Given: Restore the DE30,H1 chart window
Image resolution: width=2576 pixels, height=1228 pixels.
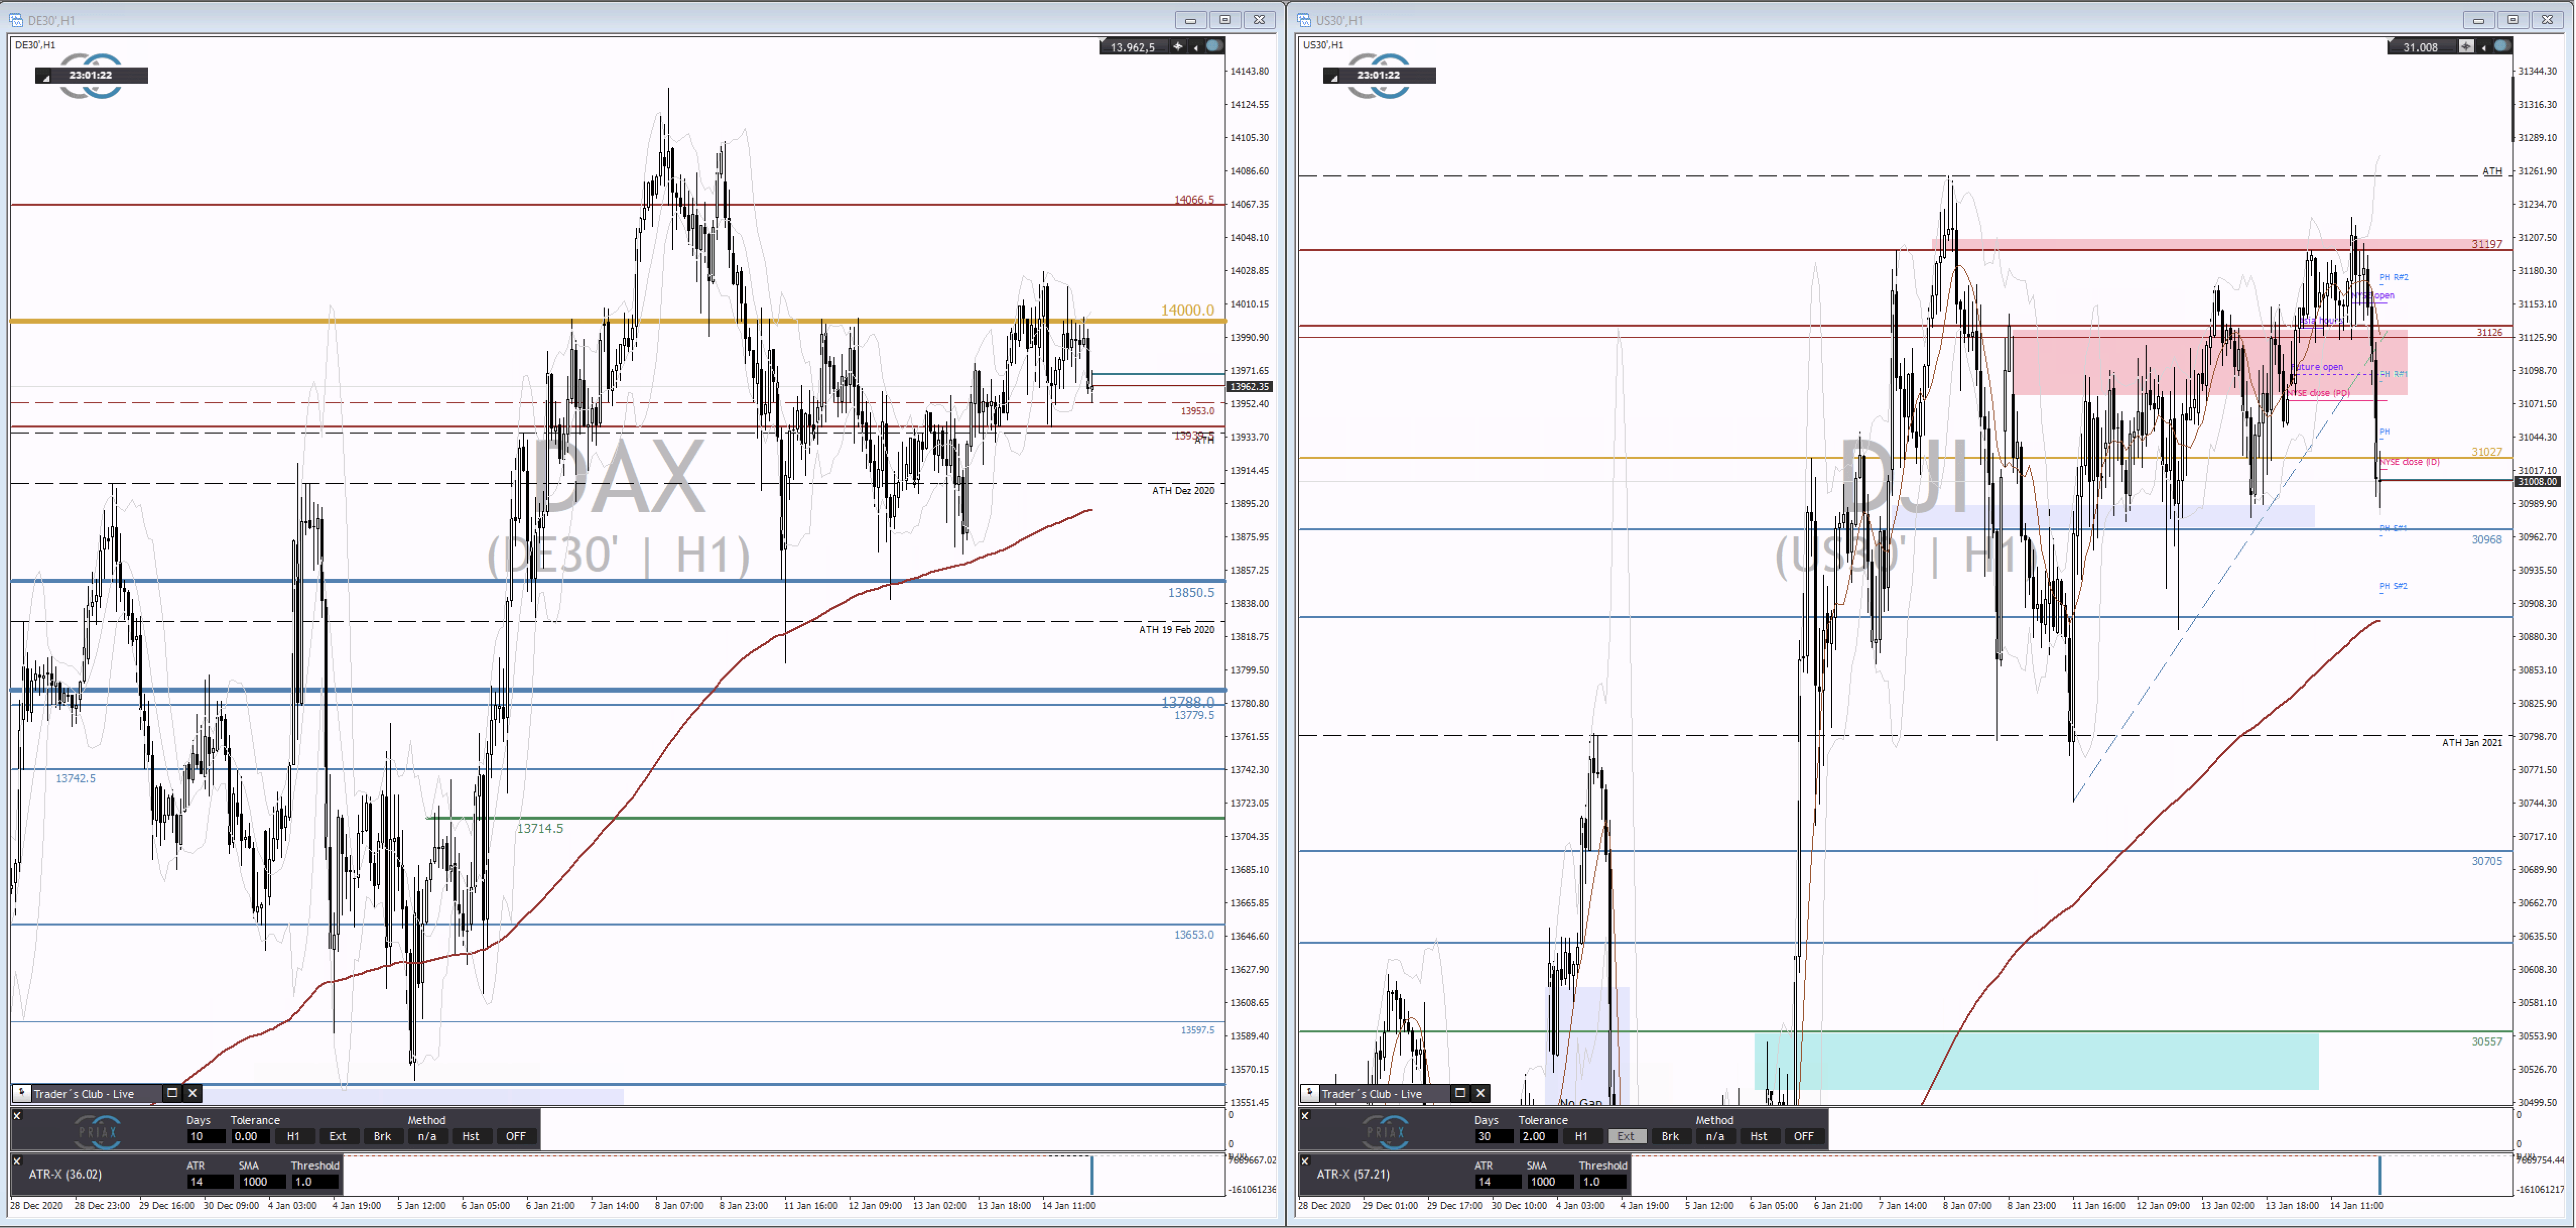Looking at the screenshot, I should pyautogui.click(x=1225, y=20).
